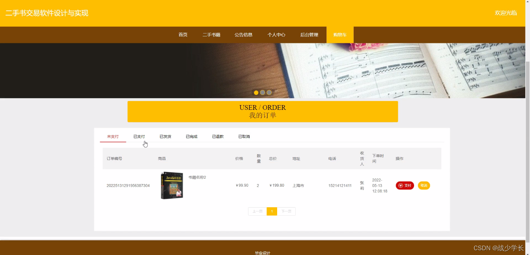The width and height of the screenshot is (530, 255).
Task: Switch to the 已退款 orders tab
Action: [218, 136]
